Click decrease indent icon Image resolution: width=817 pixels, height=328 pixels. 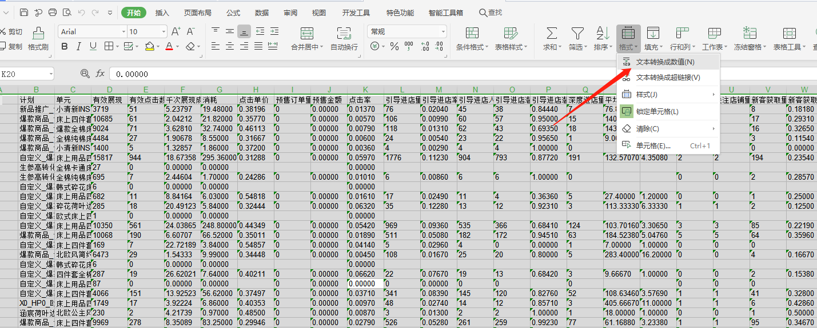260,31
